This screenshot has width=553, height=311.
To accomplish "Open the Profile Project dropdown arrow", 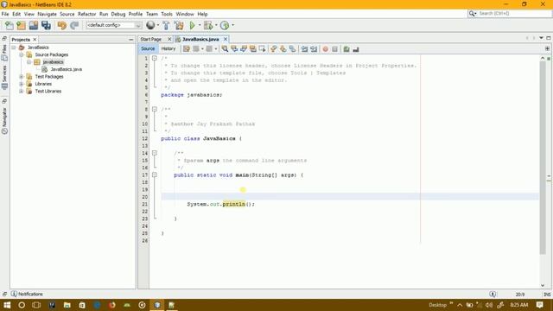I will pyautogui.click(x=232, y=25).
